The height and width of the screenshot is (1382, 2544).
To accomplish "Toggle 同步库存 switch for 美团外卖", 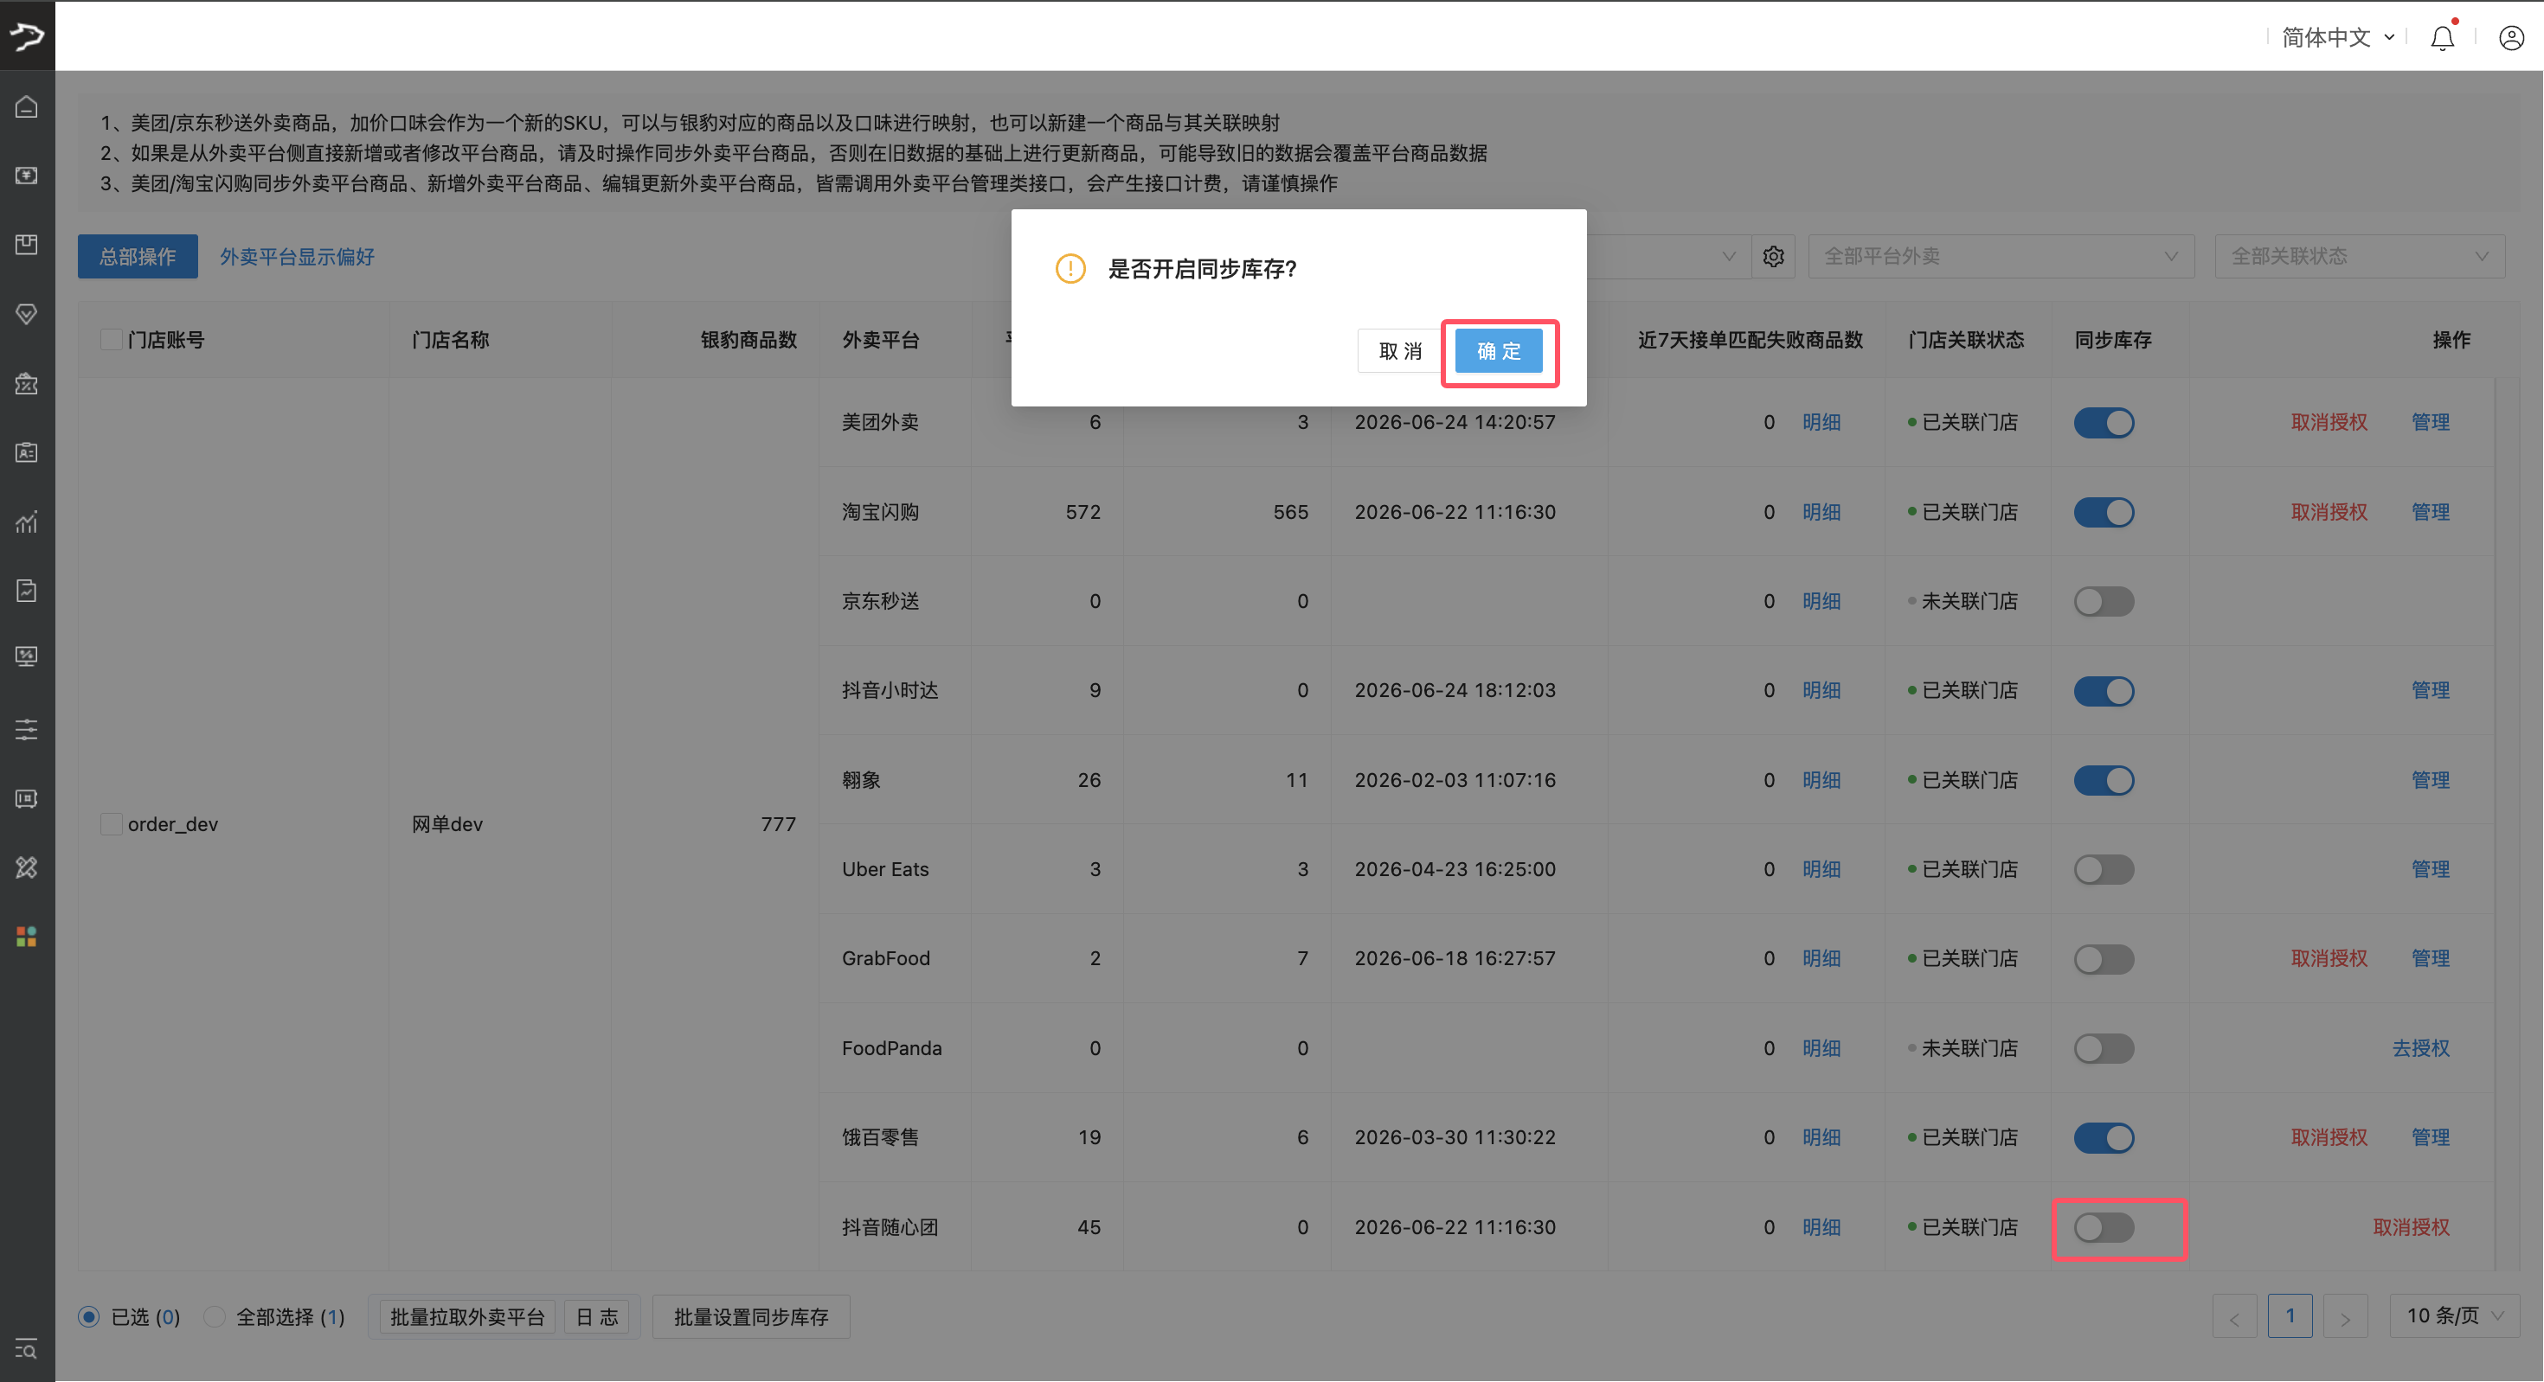I will pos(2104,423).
